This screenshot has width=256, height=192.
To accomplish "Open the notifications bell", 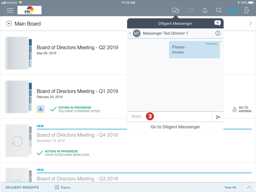I will tap(205, 11).
